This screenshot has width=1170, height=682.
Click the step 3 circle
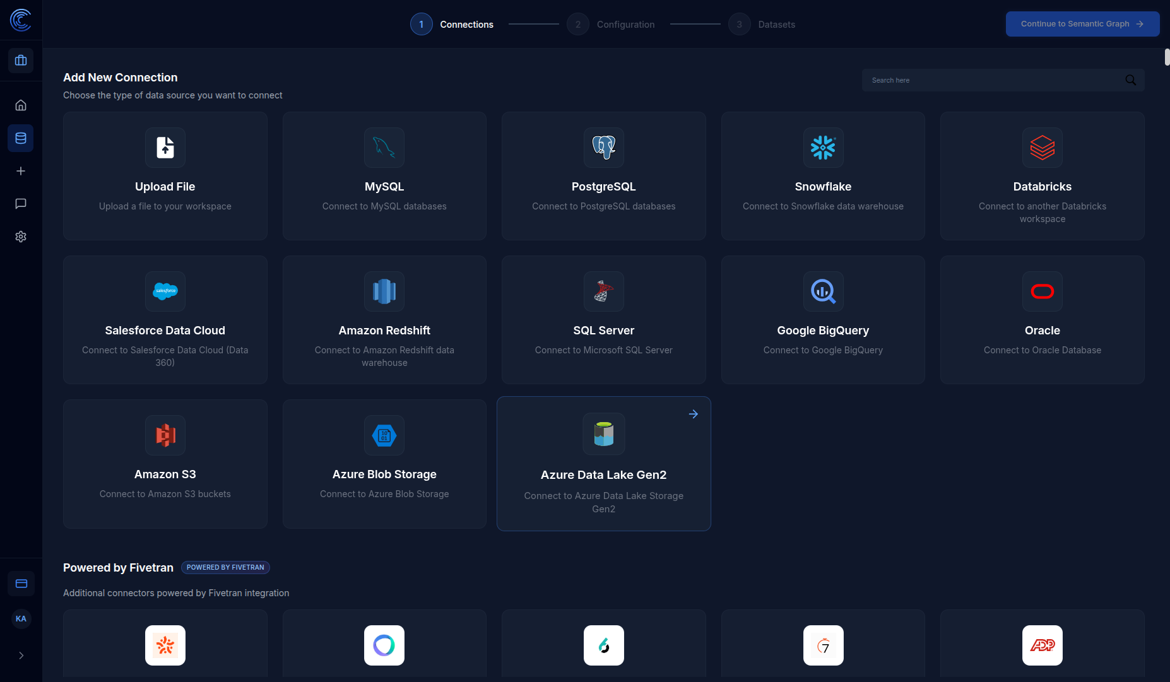[740, 24]
